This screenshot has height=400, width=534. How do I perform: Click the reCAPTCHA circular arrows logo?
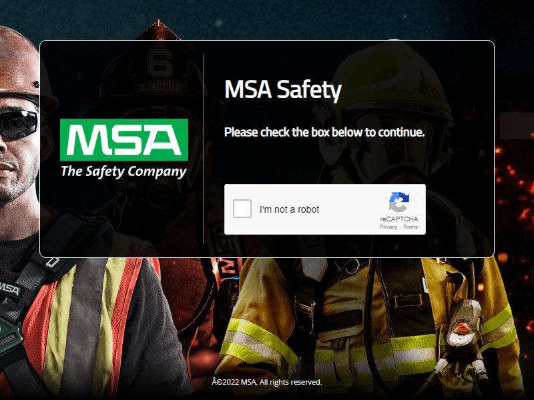click(398, 202)
